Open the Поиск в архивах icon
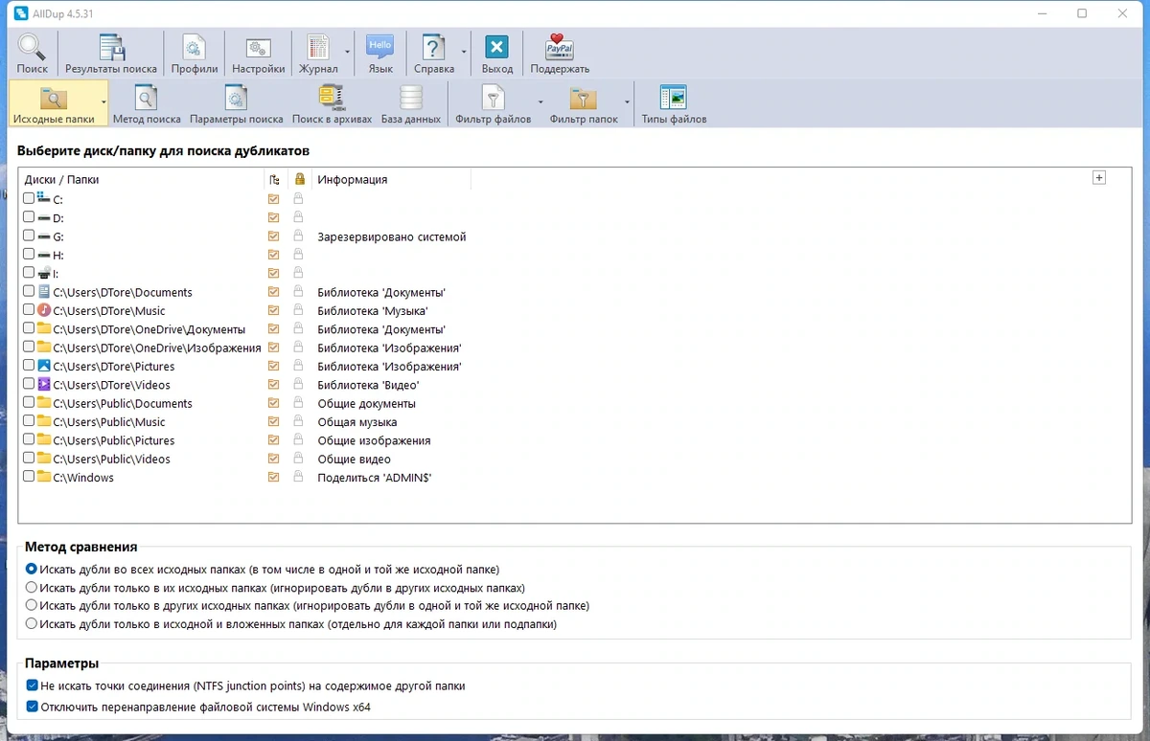Viewport: 1150px width, 741px height. 333,103
